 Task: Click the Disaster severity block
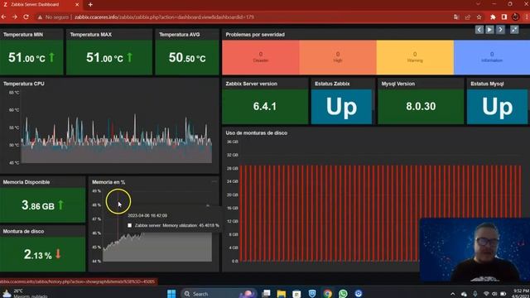pyautogui.click(x=261, y=57)
